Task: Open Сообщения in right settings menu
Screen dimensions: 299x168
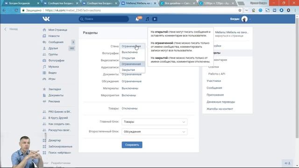Action: tap(214, 88)
